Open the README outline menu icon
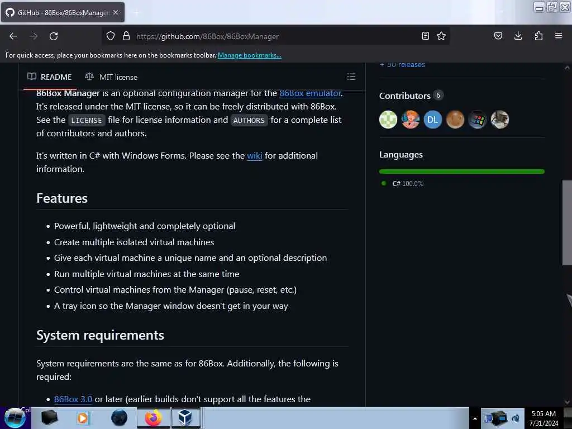This screenshot has height=429, width=572. pyautogui.click(x=351, y=77)
